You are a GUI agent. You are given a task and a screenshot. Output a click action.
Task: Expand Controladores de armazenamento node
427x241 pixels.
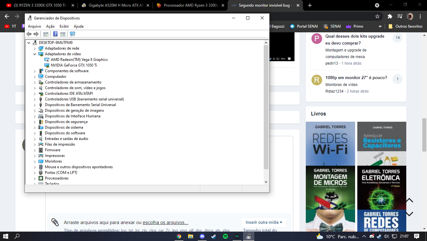[35, 82]
